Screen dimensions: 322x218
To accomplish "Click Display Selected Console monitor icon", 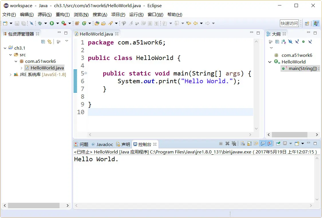I will pos(285,143).
